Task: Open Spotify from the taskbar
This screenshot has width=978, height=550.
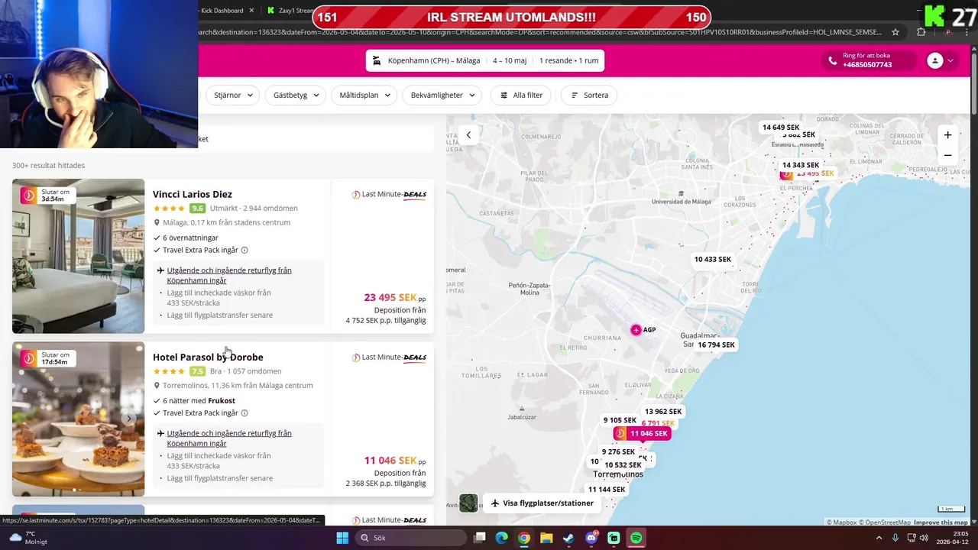Action: (x=636, y=538)
